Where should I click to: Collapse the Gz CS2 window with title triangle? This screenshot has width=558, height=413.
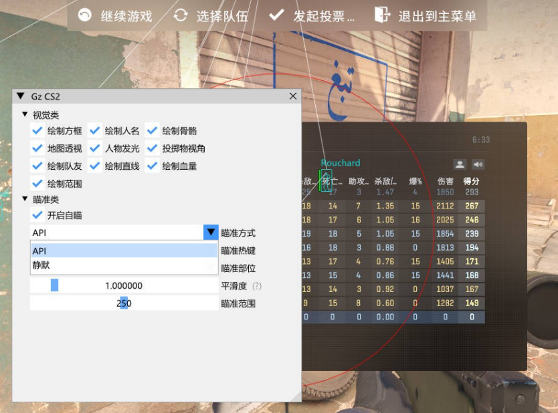point(21,96)
